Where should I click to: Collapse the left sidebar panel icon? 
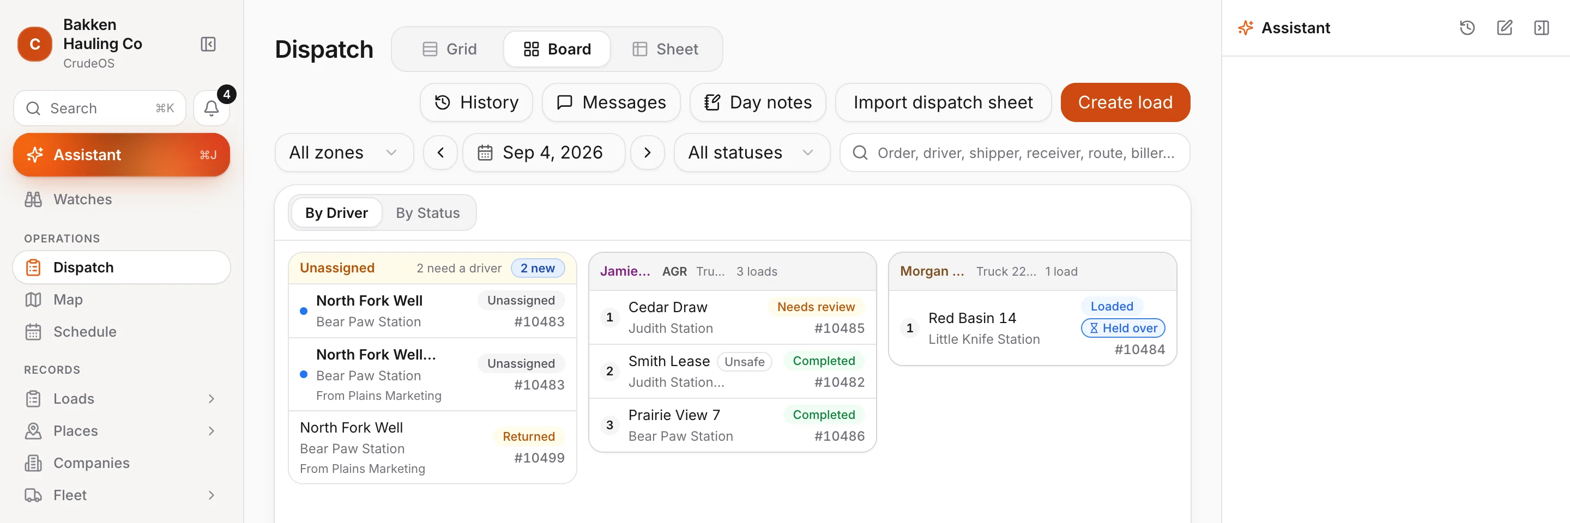point(208,44)
